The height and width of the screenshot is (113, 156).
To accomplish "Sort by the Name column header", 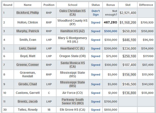I will (28, 5).
